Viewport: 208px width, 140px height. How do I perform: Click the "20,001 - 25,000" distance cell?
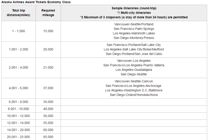19,137
